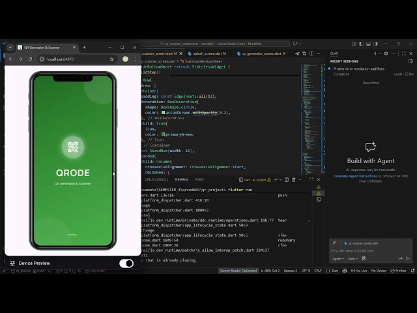Select the dart - qr_project terminal label
Screen dimensions: 417x313
click(x=255, y=180)
